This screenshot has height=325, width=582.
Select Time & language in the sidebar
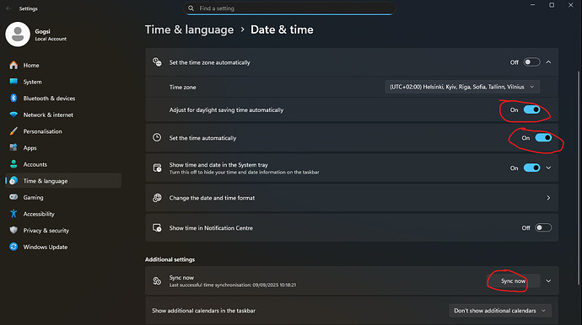coord(63,181)
